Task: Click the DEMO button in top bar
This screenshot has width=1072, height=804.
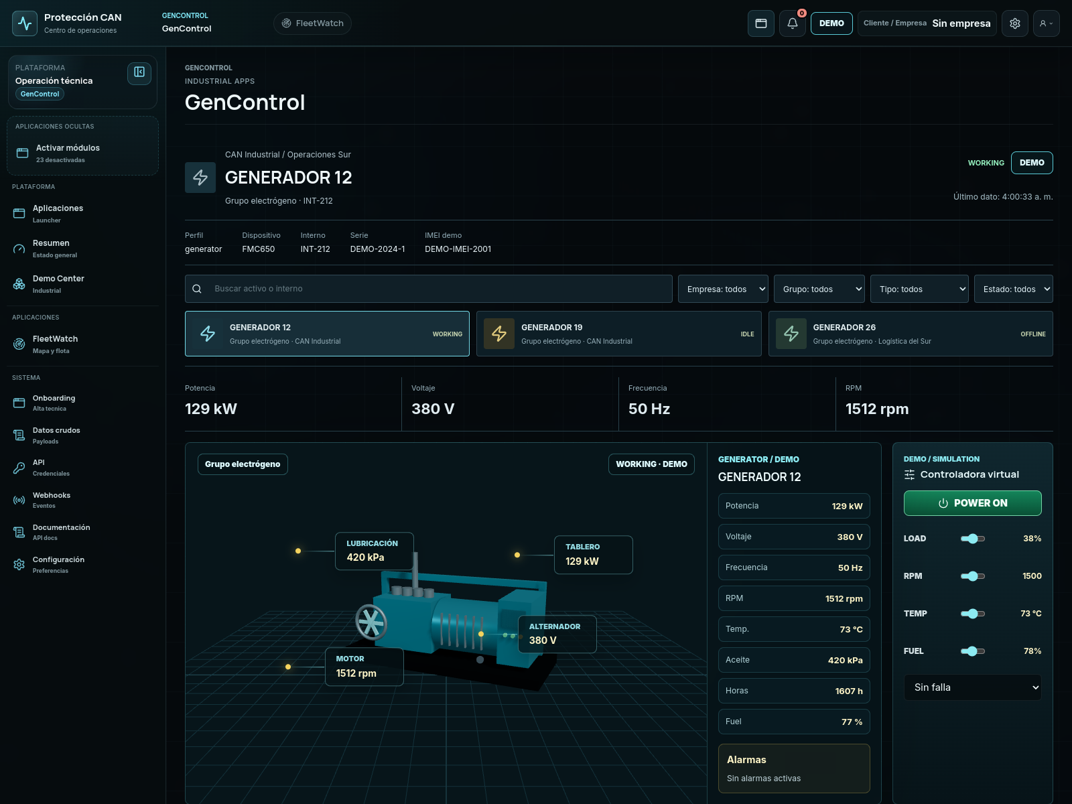Action: pos(831,23)
